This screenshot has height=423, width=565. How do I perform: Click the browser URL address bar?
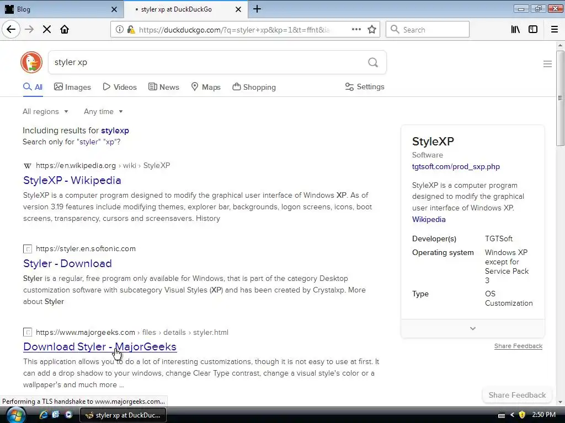[234, 30]
